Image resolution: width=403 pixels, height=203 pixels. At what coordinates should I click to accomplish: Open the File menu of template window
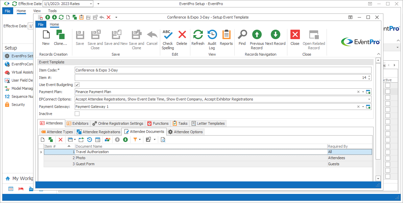(x=41, y=25)
